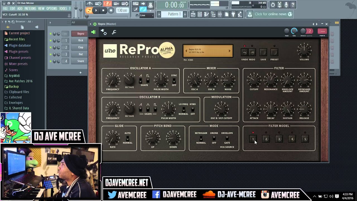Click the green plug icon in Repro's toolbar
Screen dimensions: 357x201
(93, 32)
